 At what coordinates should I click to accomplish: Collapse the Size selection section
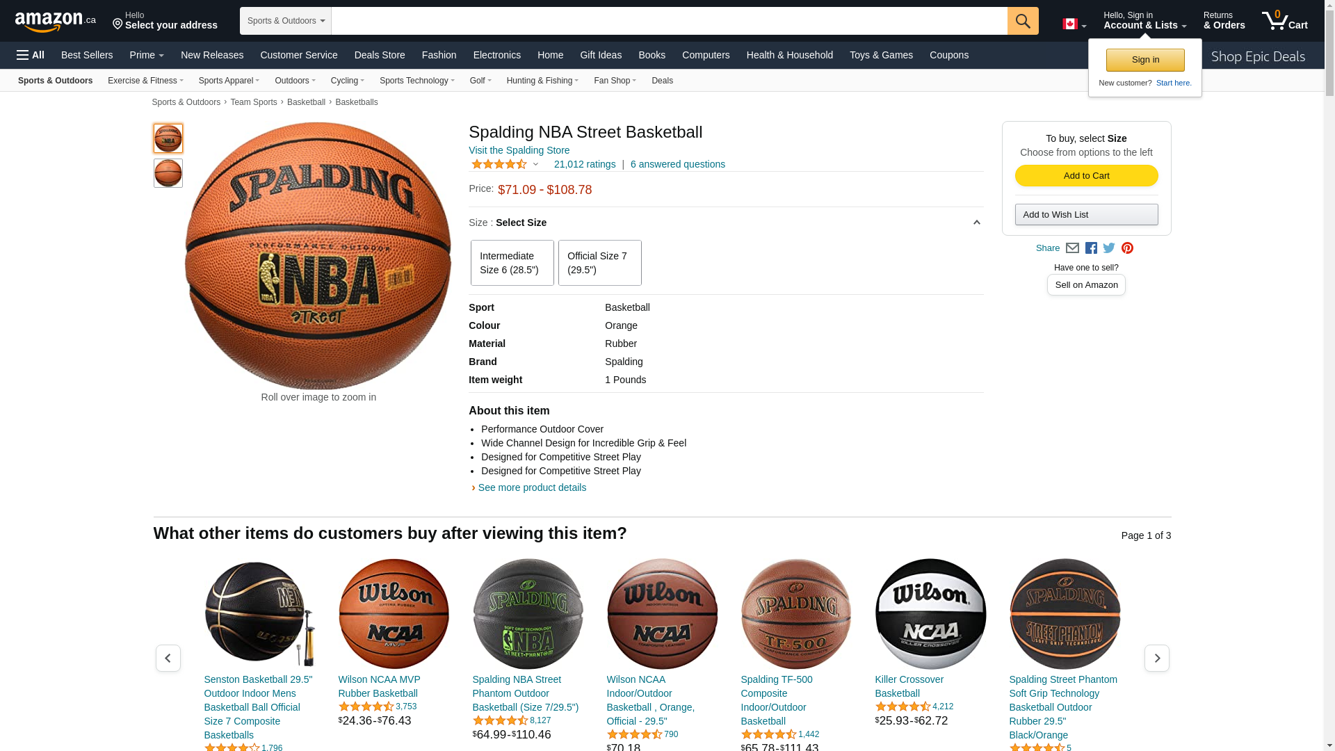click(x=976, y=223)
